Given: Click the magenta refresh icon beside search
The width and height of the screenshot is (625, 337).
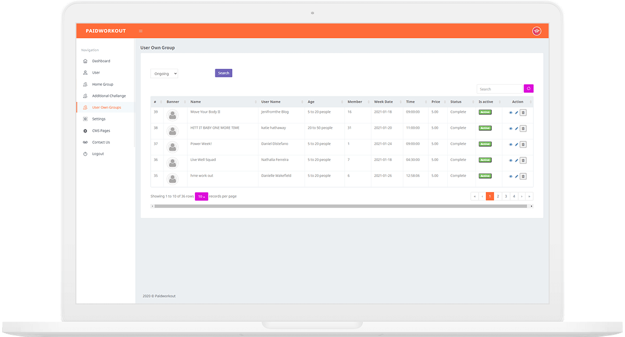Looking at the screenshot, I should (x=528, y=89).
